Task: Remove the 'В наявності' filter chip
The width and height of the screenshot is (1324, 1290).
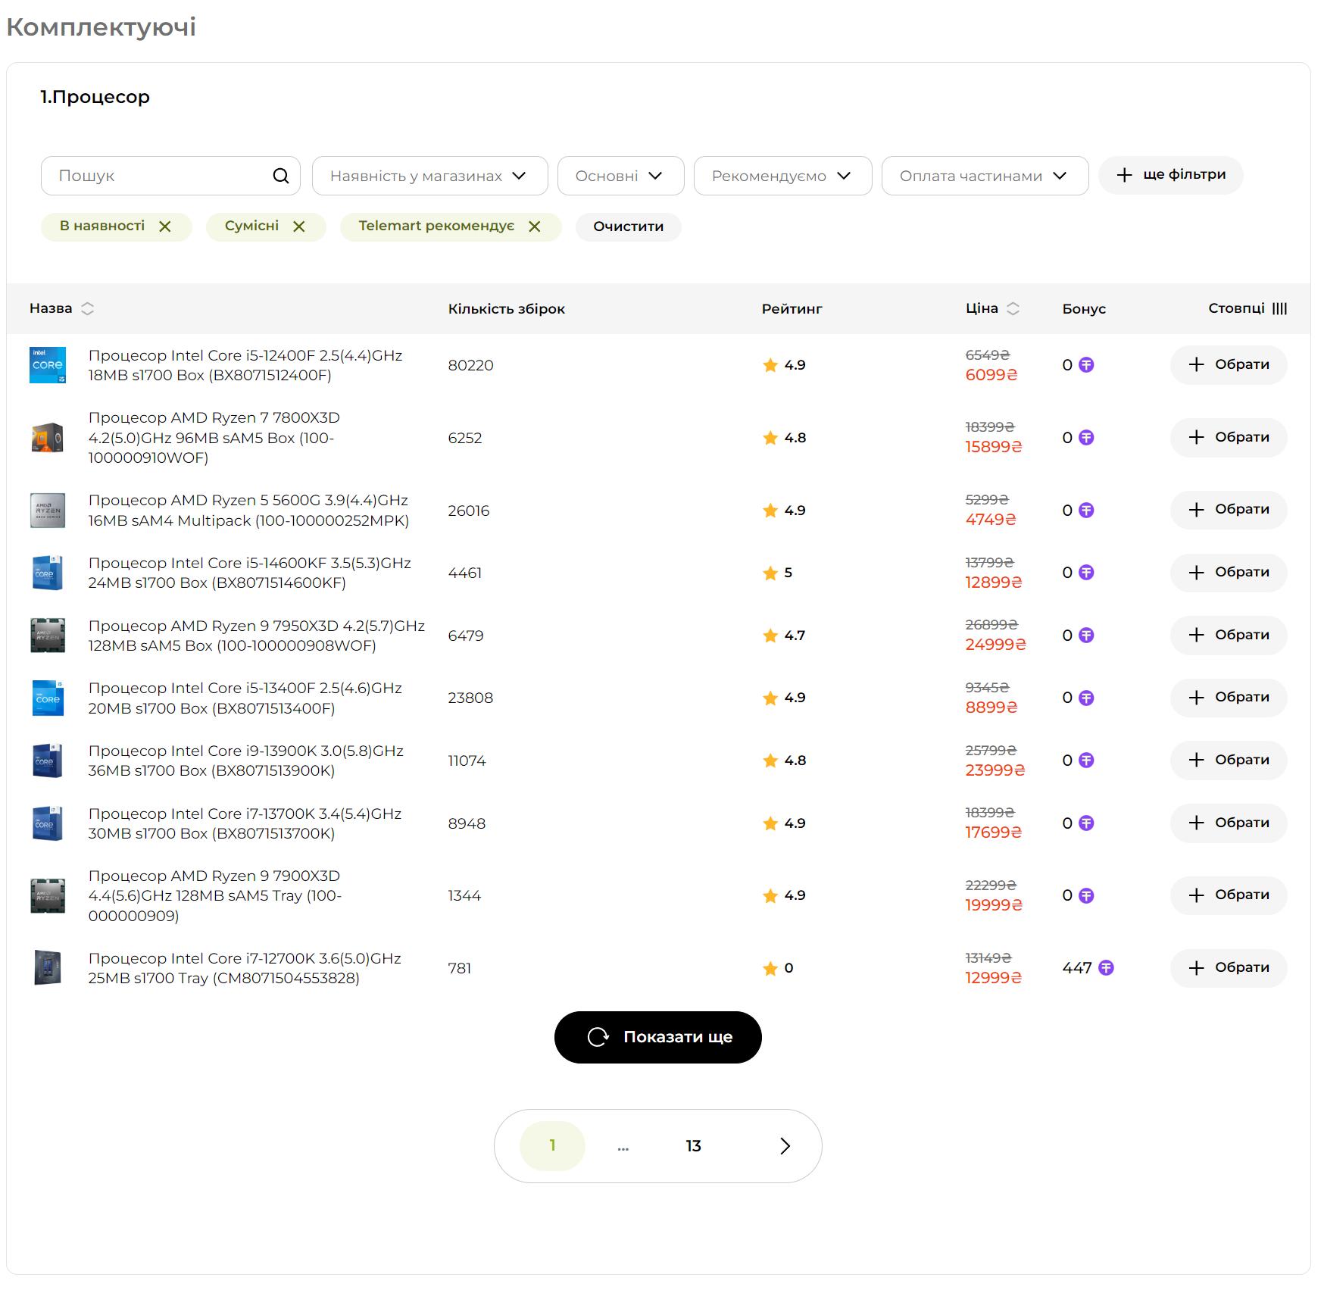Action: [165, 226]
